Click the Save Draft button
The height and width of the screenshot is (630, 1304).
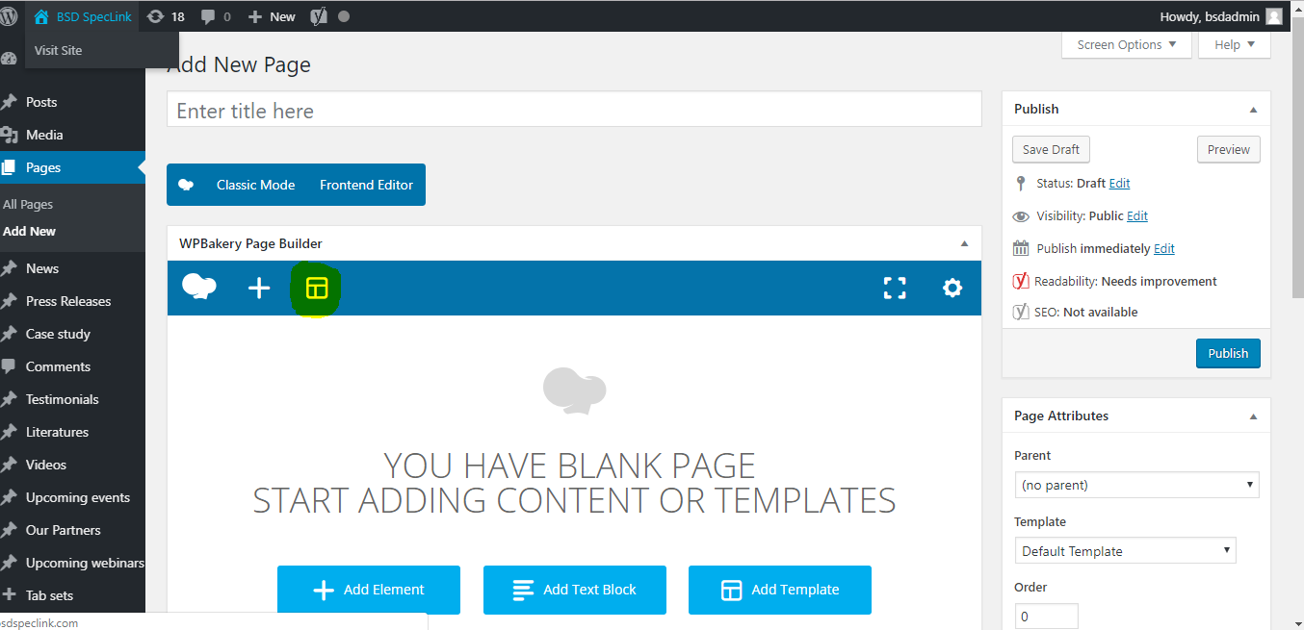(x=1051, y=149)
